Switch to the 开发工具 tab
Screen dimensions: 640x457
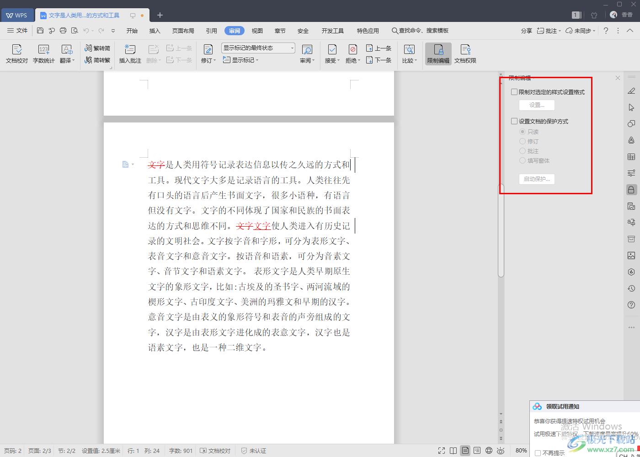333,31
